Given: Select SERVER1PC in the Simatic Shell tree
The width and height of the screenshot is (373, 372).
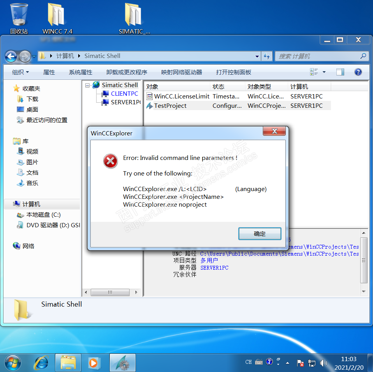Looking at the screenshot, I should pyautogui.click(x=126, y=102).
